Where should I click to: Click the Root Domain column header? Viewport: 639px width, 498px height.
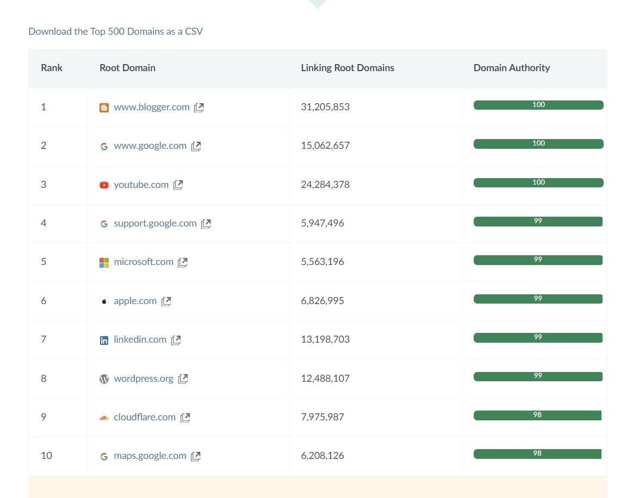[x=127, y=67]
